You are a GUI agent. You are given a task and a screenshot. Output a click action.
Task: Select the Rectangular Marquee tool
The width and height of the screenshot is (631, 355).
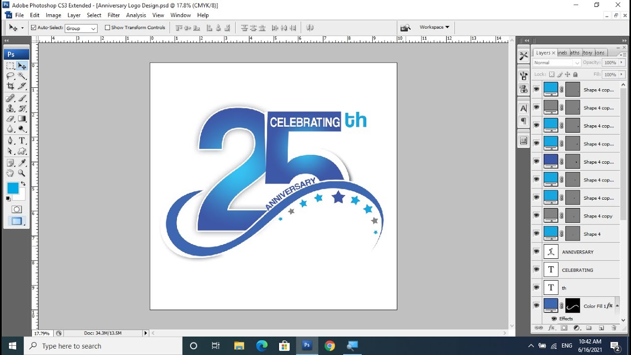(10, 66)
